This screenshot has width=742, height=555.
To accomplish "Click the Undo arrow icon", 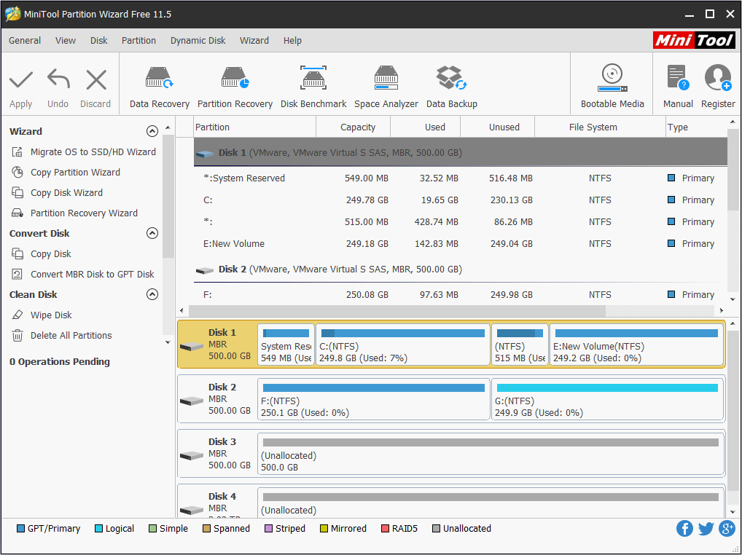I will (x=58, y=79).
